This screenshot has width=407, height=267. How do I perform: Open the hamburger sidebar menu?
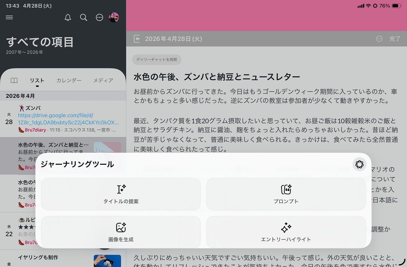click(9, 17)
